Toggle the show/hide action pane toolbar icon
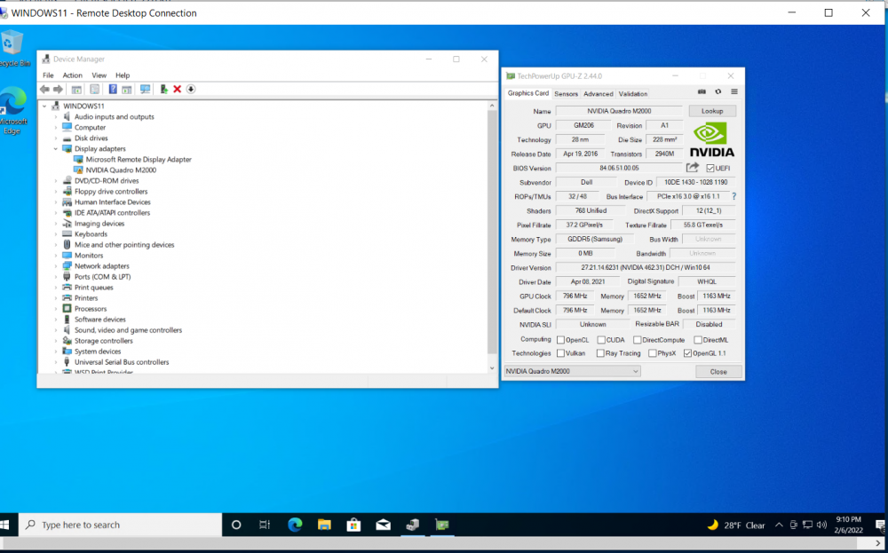The width and height of the screenshot is (888, 553). pyautogui.click(x=127, y=90)
